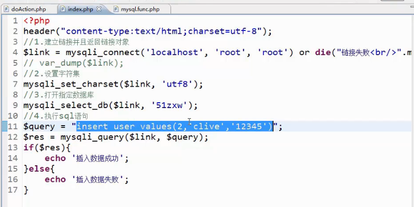Click line number 4 in the gutter

coord(15,52)
